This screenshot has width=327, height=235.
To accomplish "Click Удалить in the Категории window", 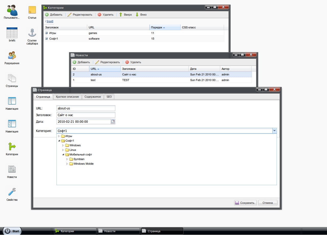I will (106, 15).
